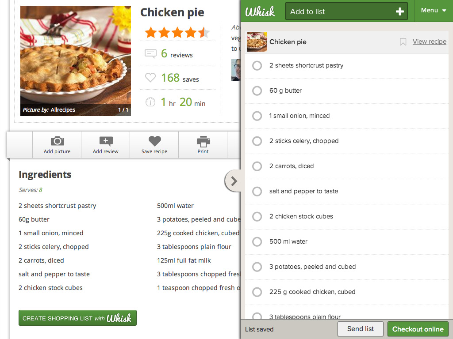This screenshot has width=453, height=339.
Task: Click the Add picture camera icon
Action: (x=57, y=141)
